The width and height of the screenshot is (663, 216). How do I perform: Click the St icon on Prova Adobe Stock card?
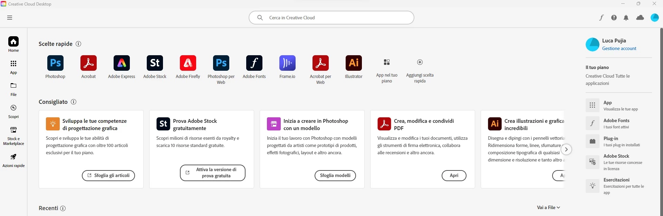click(163, 124)
